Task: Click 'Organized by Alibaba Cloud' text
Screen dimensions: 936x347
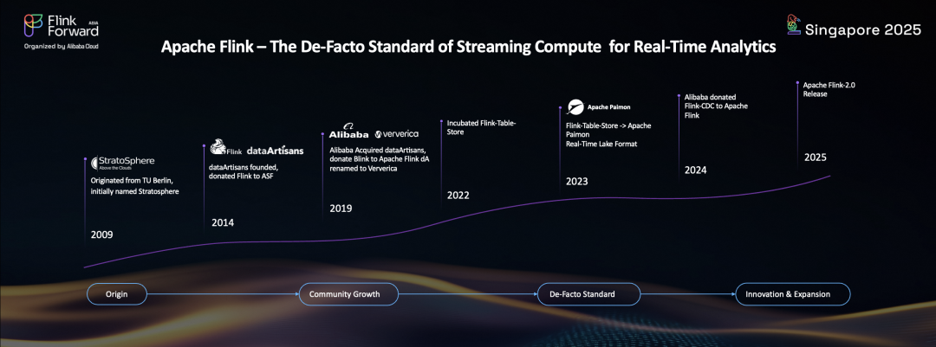Action: [61, 46]
